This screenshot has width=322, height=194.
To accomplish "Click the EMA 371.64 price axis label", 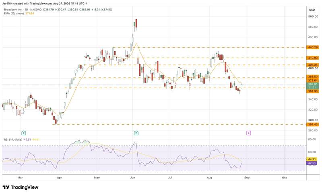I will (x=313, y=81).
